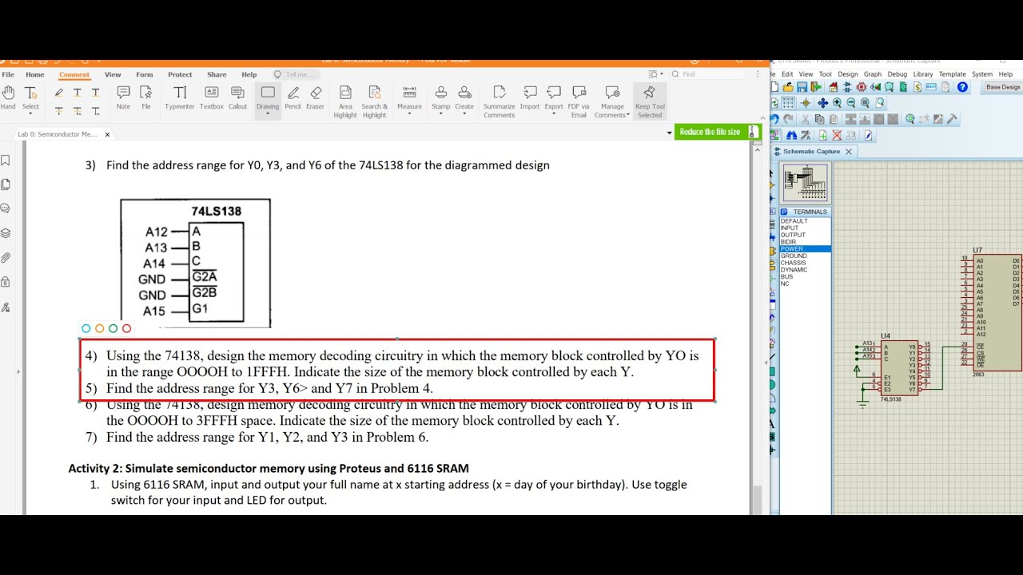The height and width of the screenshot is (575, 1023).
Task: Close the Lab 0 document tab
Action: [107, 134]
